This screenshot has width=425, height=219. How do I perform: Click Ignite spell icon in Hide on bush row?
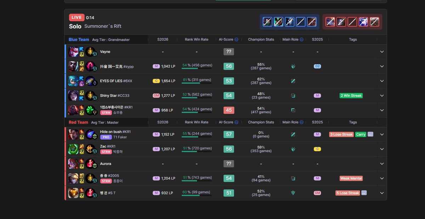click(x=81, y=132)
